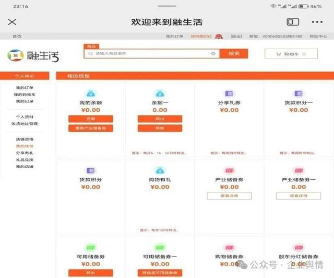Open 收货地址管理 in the sidebar

point(25,124)
